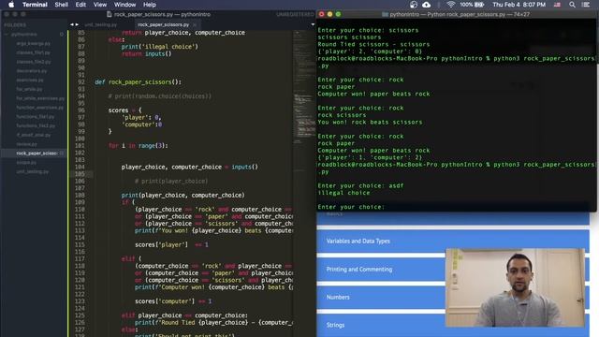Open the US flag input source menu
The image size is (599, 337).
[558, 5]
